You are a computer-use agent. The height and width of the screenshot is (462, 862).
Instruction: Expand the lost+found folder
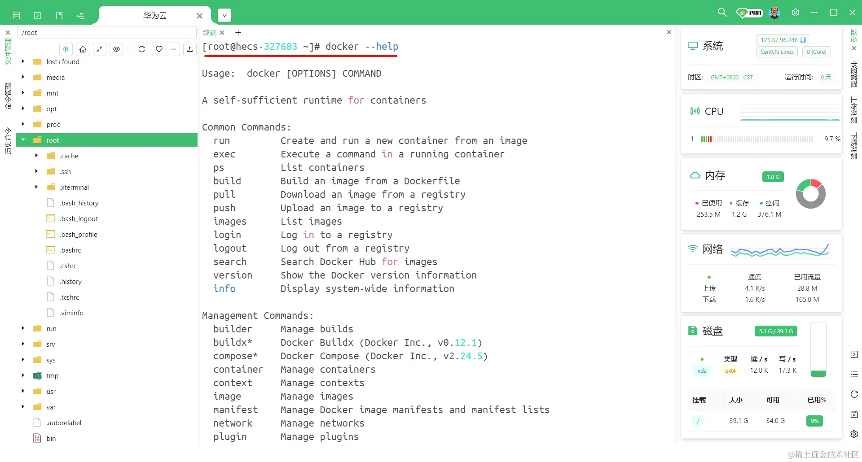click(23, 61)
